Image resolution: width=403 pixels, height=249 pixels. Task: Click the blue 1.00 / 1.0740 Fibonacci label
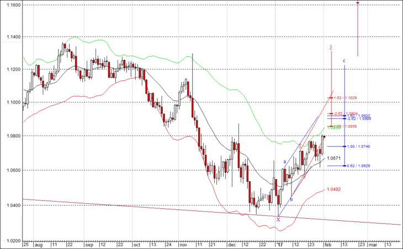coord(358,147)
